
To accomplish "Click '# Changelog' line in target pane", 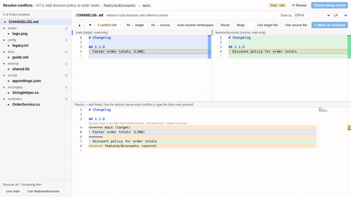I will click(100, 38).
